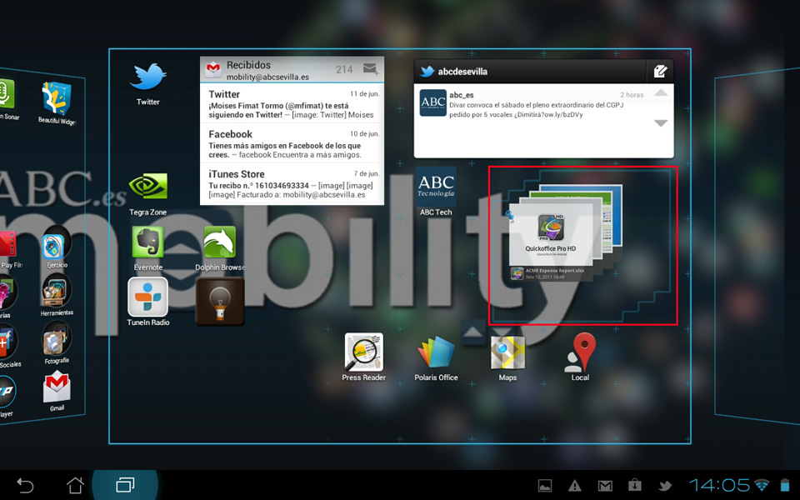Launch Dolphin Browser
The height and width of the screenshot is (500, 800).
coord(220,243)
